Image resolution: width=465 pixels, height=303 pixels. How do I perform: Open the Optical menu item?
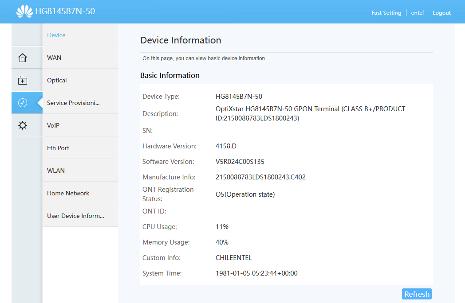(x=80, y=80)
